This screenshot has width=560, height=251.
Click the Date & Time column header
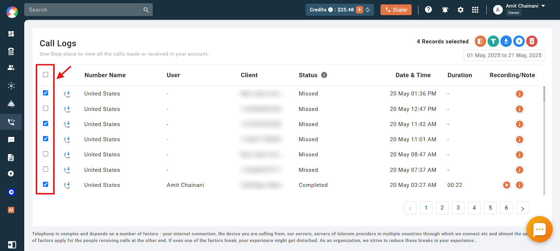[x=413, y=75]
